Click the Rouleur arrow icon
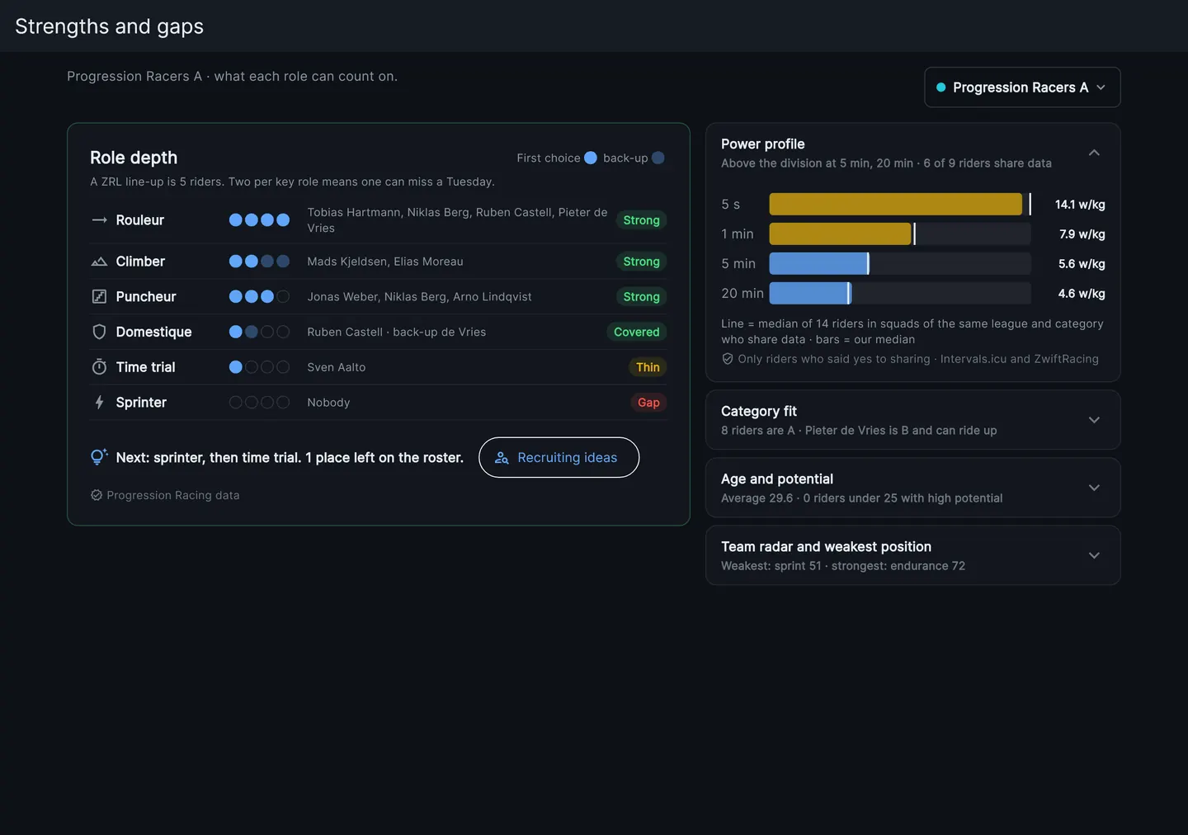This screenshot has width=1188, height=835. point(99,220)
